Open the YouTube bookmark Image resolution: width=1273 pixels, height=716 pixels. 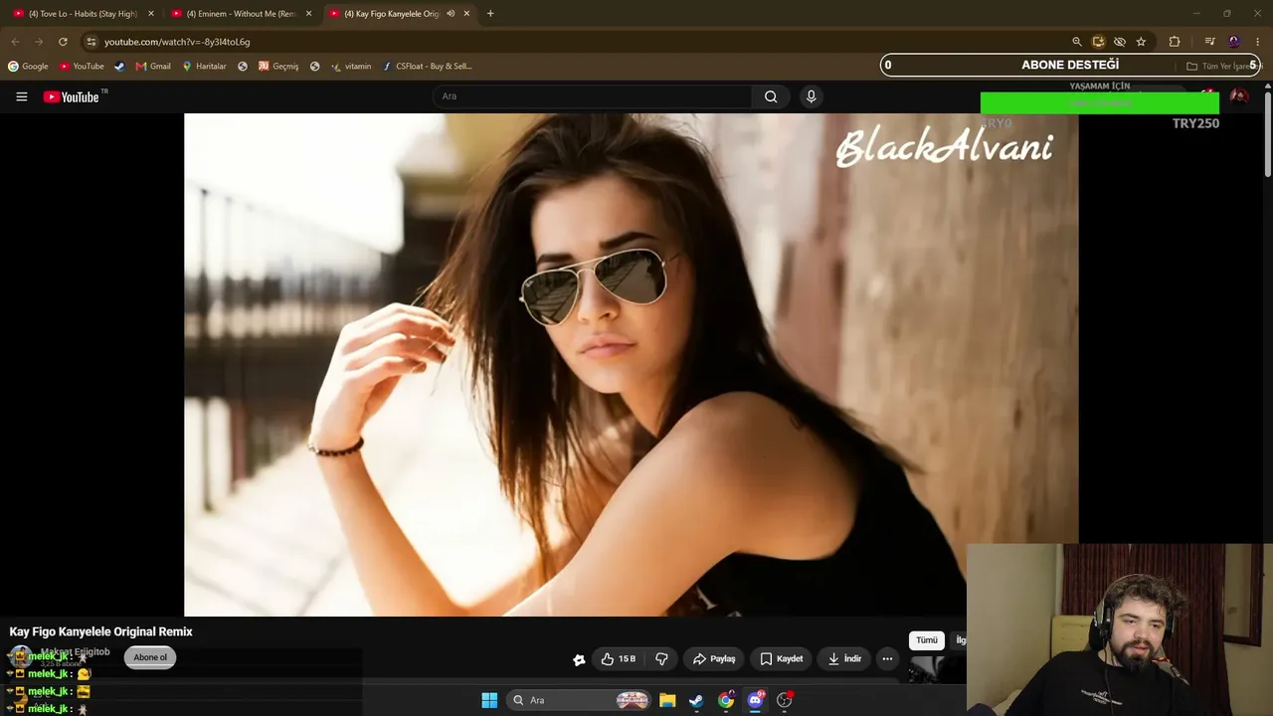(x=82, y=67)
